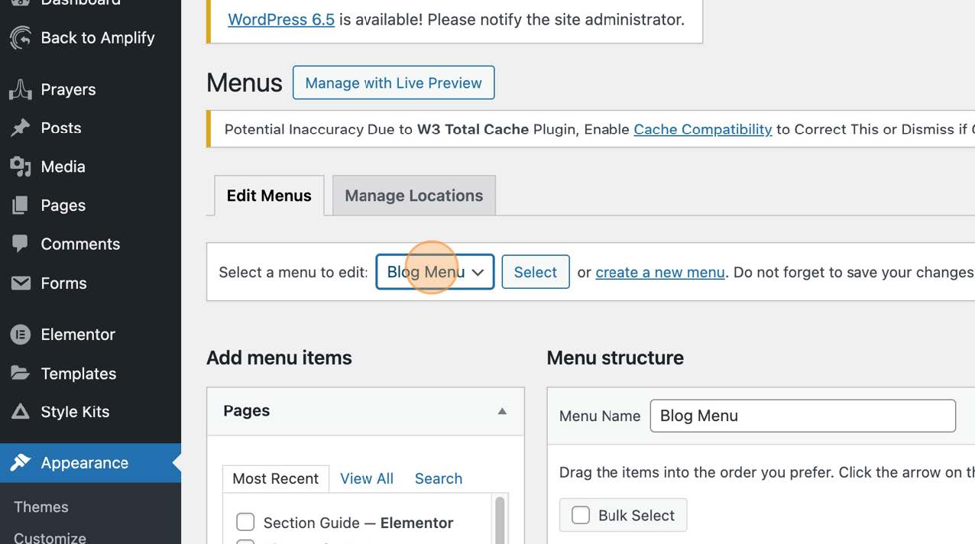
Task: Enable the Bulk Select checkbox
Action: pyautogui.click(x=581, y=515)
